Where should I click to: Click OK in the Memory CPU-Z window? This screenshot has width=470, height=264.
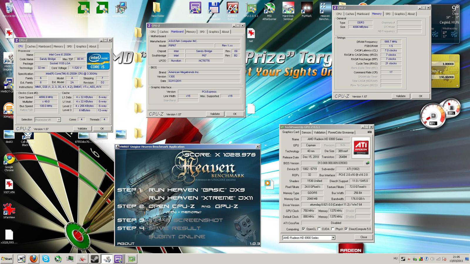pos(420,96)
